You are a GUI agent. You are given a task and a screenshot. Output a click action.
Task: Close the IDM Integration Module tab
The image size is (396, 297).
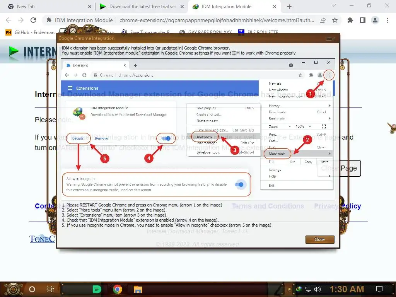coord(275,7)
